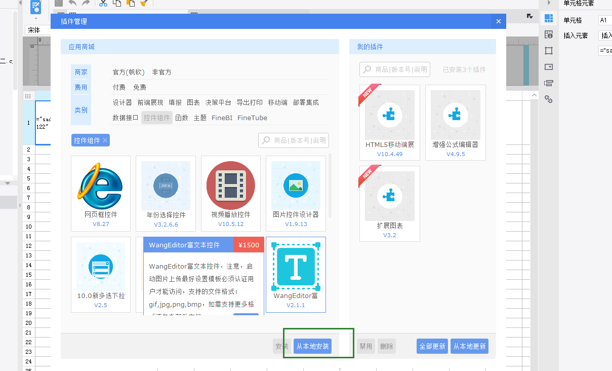Click the Redo arrow icon
The image size is (612, 371).
(x=86, y=3)
